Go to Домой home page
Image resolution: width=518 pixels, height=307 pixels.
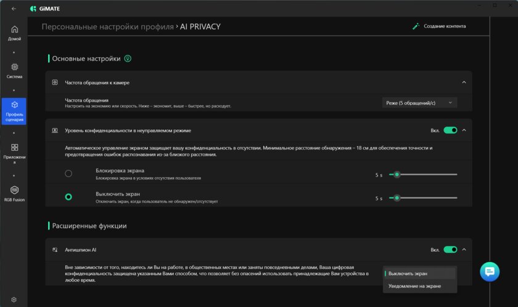pyautogui.click(x=14, y=33)
